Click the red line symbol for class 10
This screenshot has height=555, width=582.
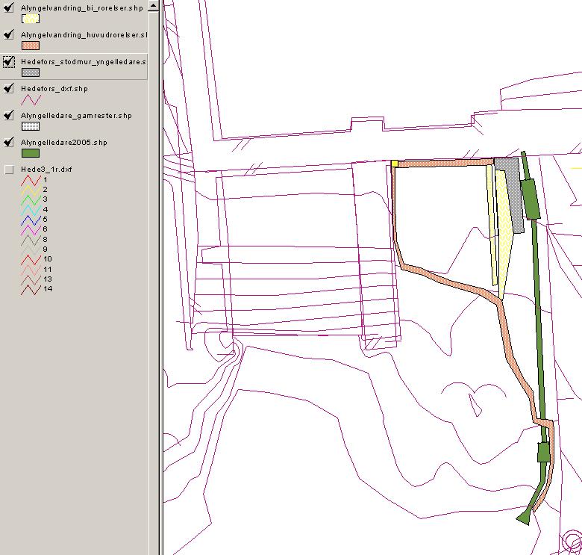coord(31,260)
